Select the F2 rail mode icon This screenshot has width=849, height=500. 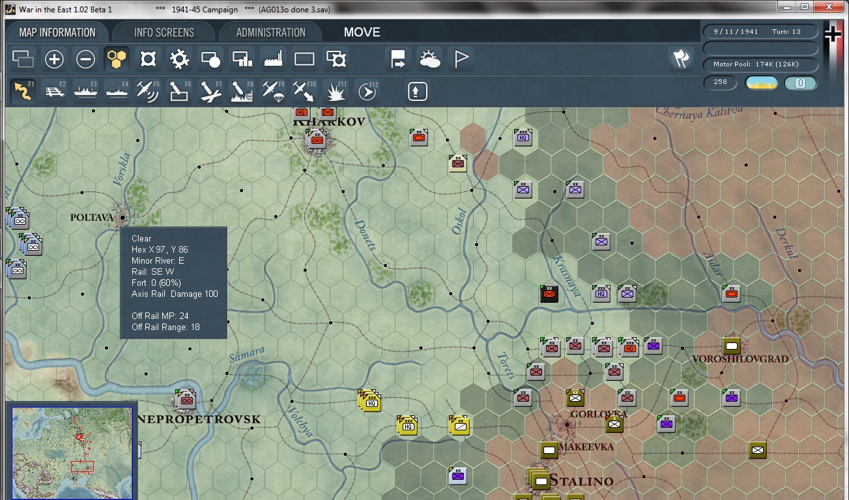(x=55, y=91)
